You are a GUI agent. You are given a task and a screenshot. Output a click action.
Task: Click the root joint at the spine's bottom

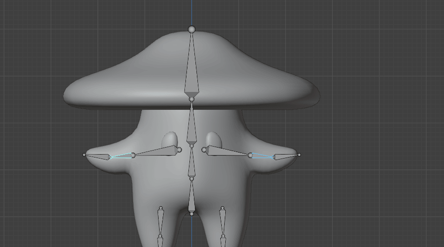click(x=191, y=214)
